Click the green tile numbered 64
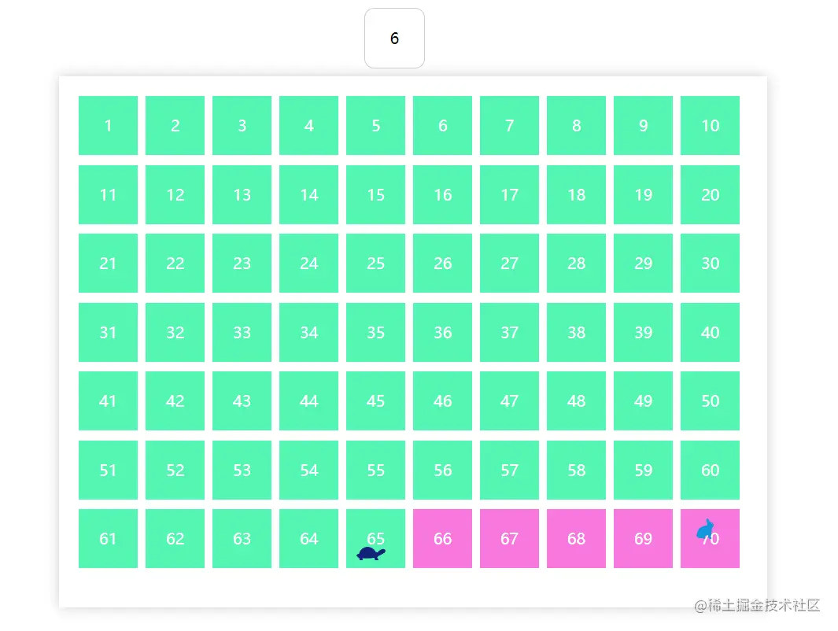This screenshot has height=631, width=838. [308, 538]
